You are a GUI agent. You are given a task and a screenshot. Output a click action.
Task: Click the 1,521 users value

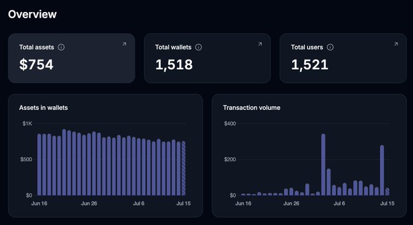pos(310,65)
